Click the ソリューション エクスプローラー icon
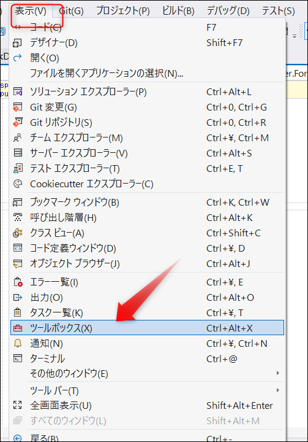This screenshot has width=308, height=442. pyautogui.click(x=17, y=92)
